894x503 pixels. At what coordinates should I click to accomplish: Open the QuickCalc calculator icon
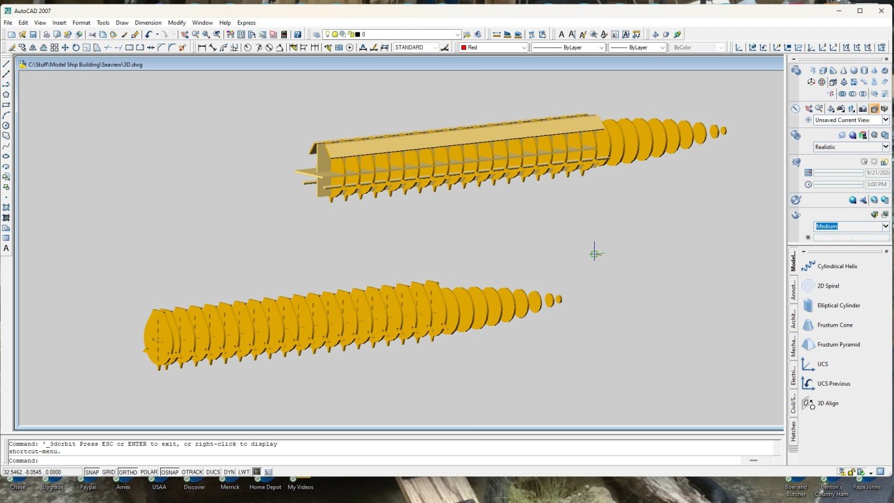click(284, 35)
